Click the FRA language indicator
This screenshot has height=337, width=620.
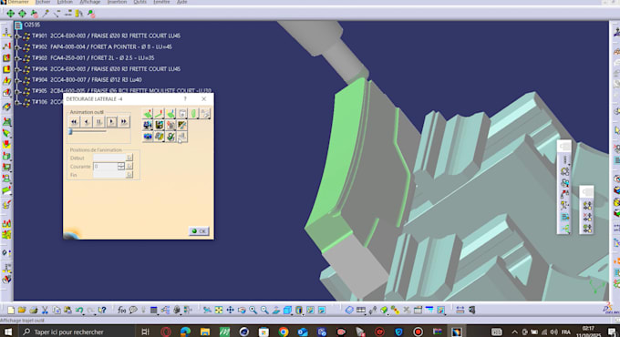tap(566, 332)
